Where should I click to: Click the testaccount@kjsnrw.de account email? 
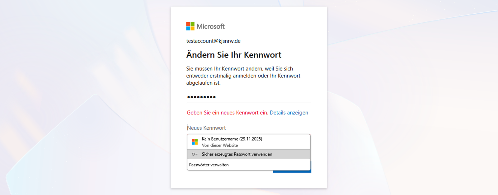[213, 41]
